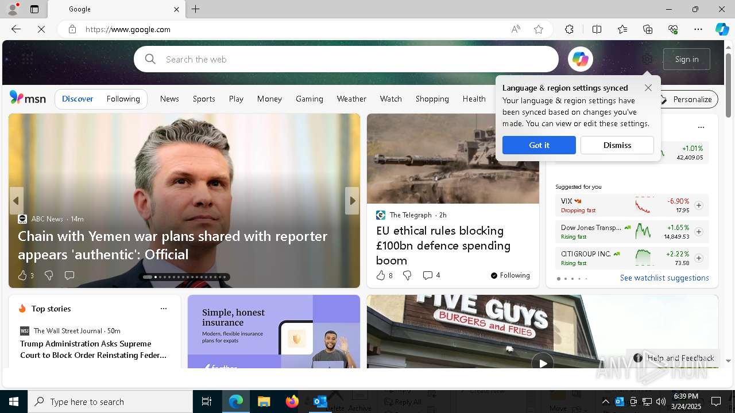Open the Simple, honest insurance ad

click(274, 332)
